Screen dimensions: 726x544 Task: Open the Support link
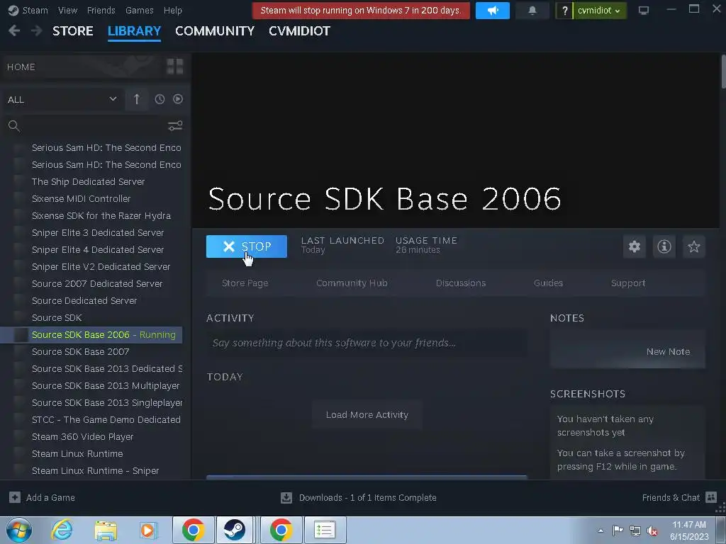coord(628,283)
